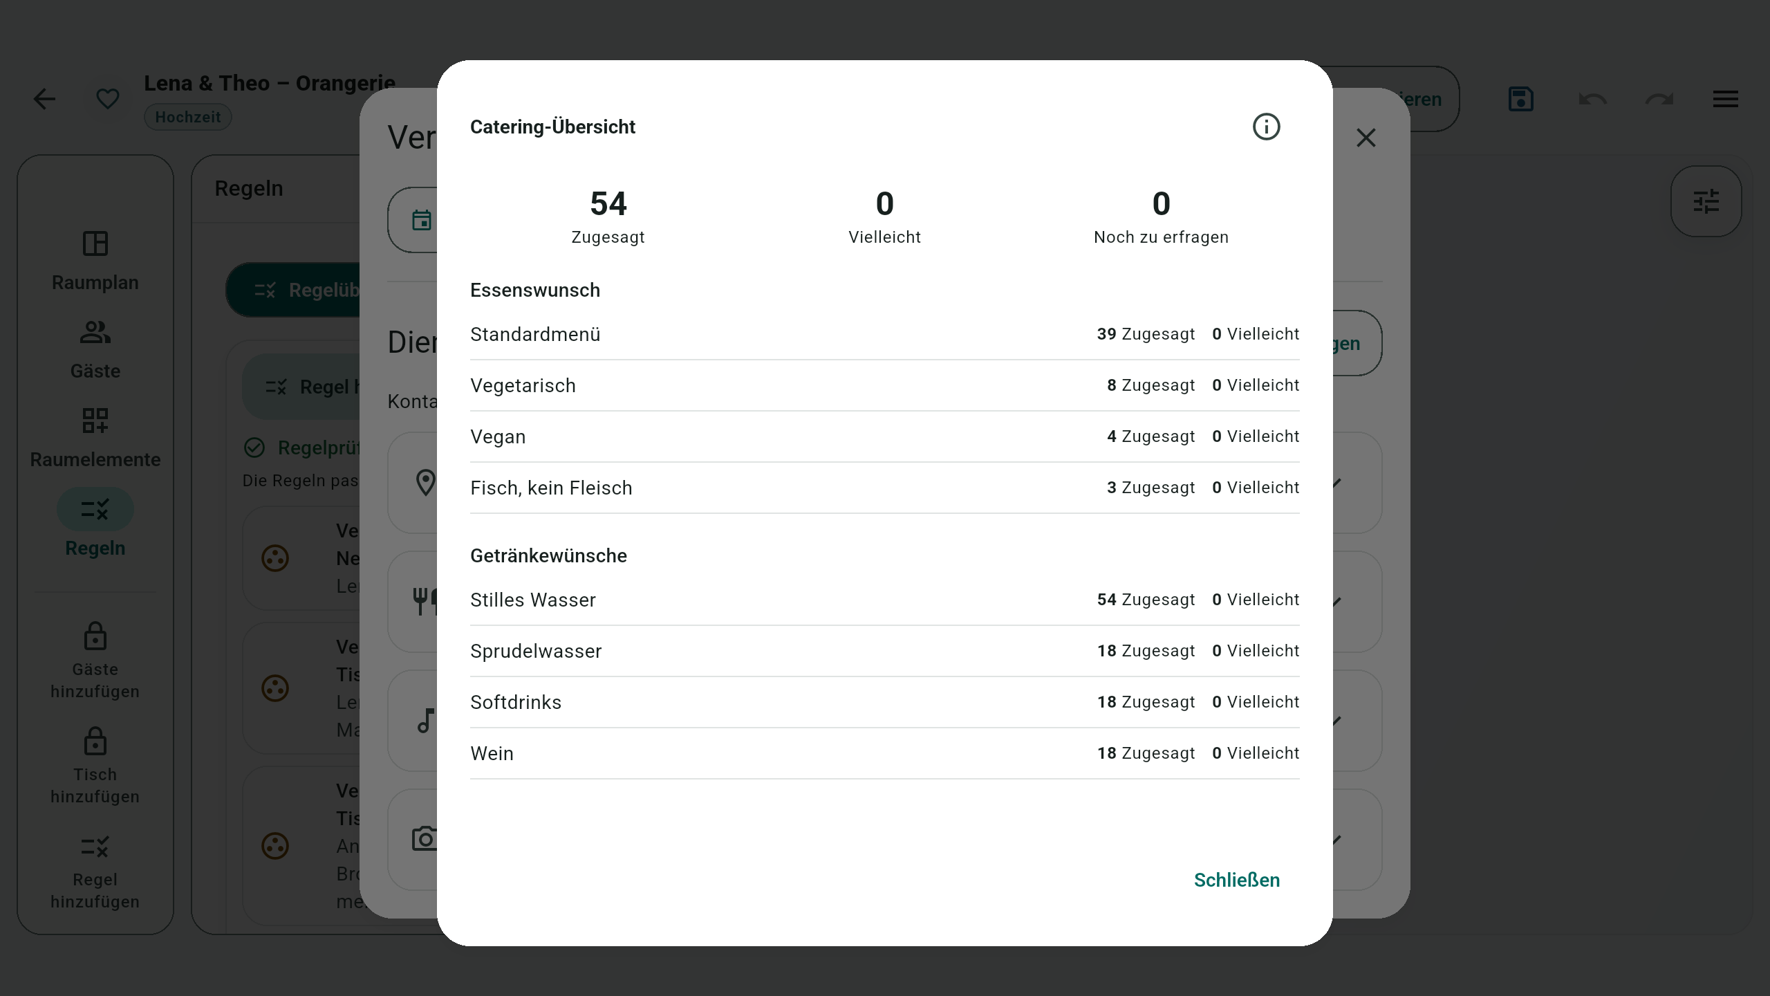1770x996 pixels.
Task: Click the camera icon
Action: 425,838
